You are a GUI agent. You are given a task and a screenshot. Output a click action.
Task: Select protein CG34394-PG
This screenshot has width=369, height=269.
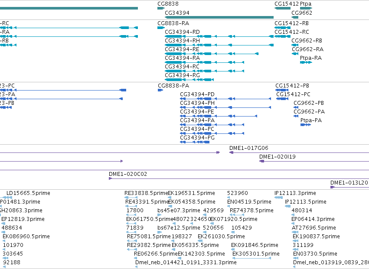click(197, 138)
